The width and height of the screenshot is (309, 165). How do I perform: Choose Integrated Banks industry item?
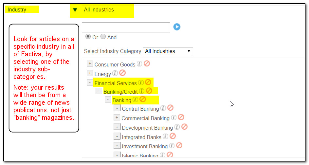click(x=141, y=137)
